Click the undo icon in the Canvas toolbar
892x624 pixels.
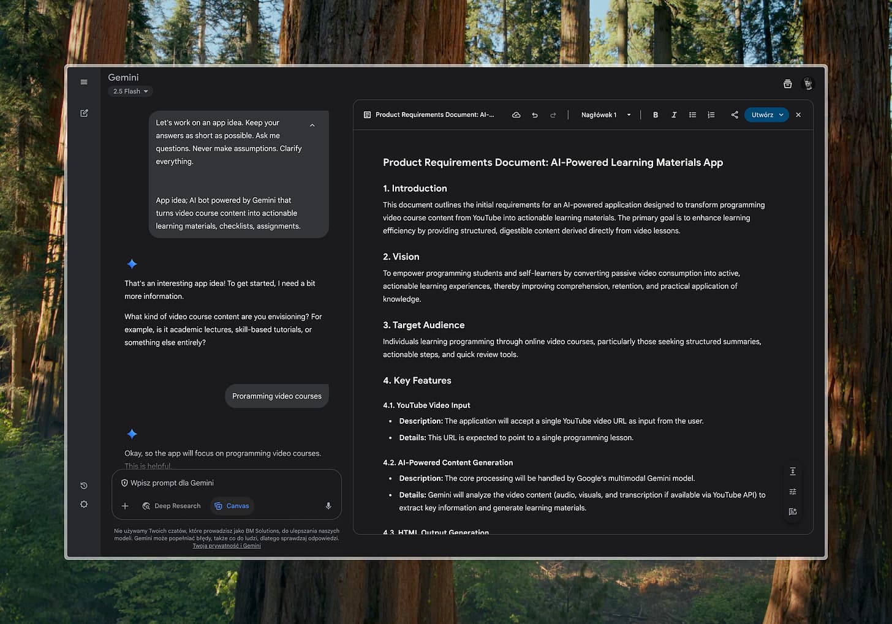click(x=534, y=115)
